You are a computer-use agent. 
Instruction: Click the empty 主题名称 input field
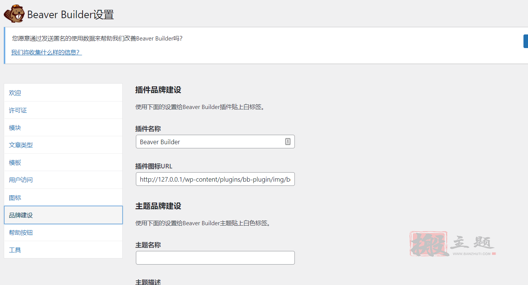215,257
